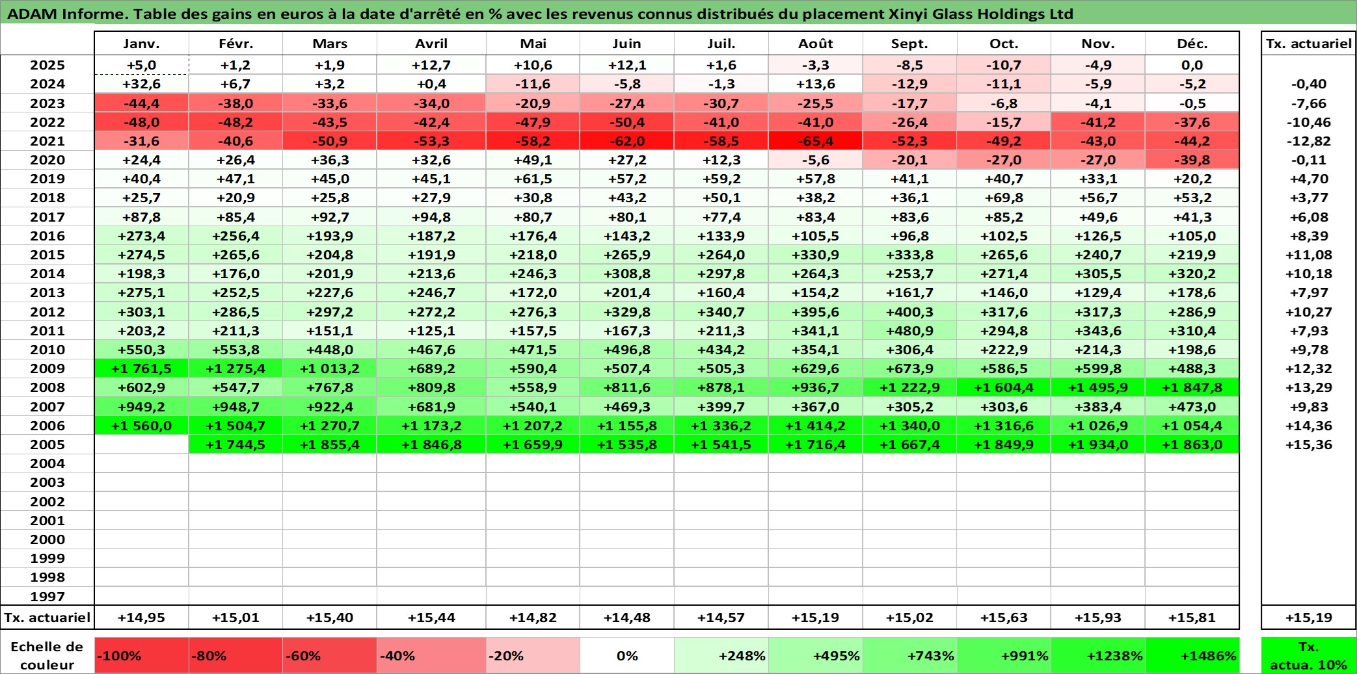
Task: Click the empty January 2005 cell
Action: [142, 445]
